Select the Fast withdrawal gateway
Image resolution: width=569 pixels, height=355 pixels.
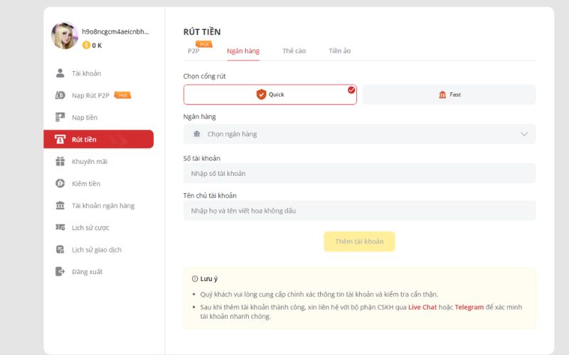click(450, 94)
